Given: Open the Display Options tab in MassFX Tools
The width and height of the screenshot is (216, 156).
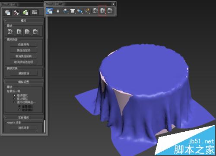Looking at the screenshot, I should [34, 13].
